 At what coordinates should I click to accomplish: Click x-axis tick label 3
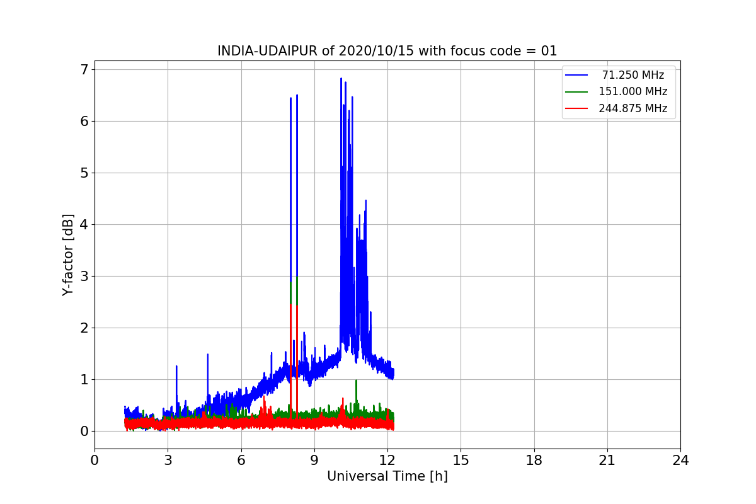click(x=168, y=461)
